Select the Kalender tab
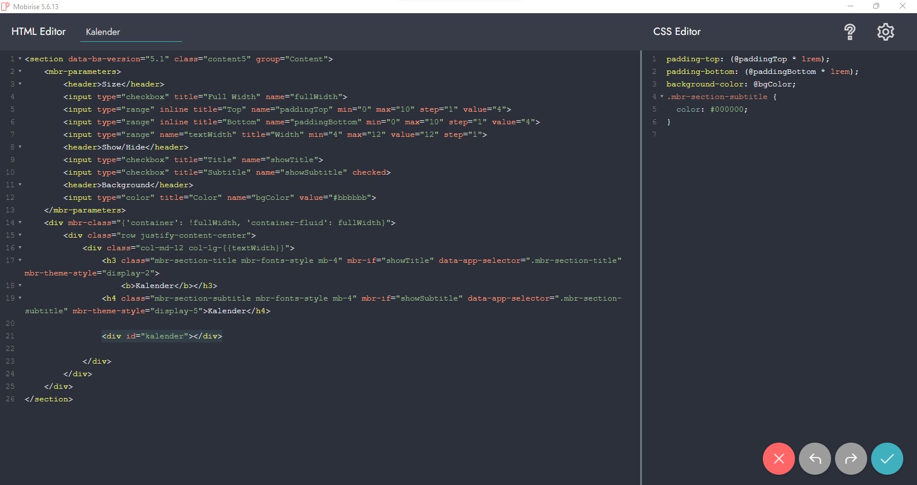 [x=103, y=32]
